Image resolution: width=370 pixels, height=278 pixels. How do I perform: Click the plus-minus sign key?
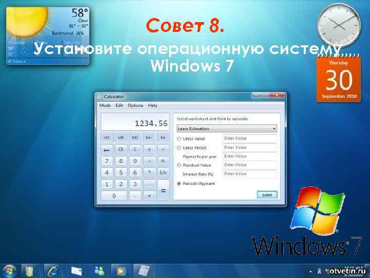149,149
